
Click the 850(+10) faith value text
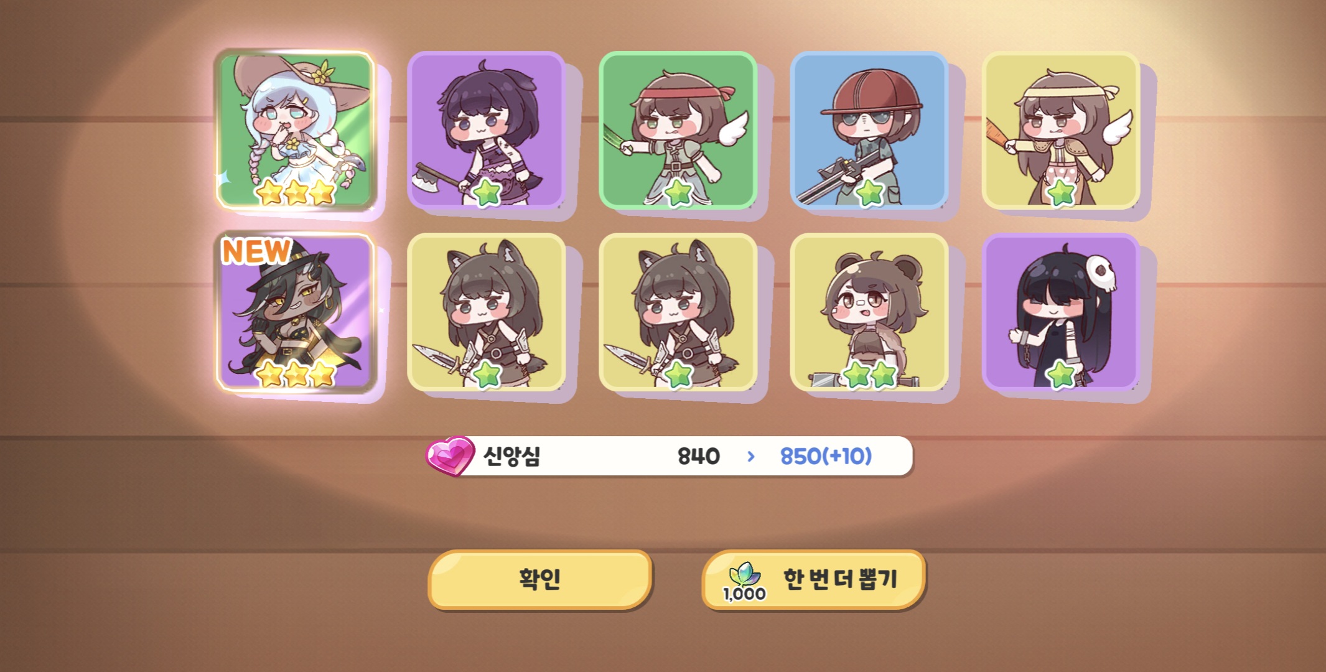coord(826,456)
